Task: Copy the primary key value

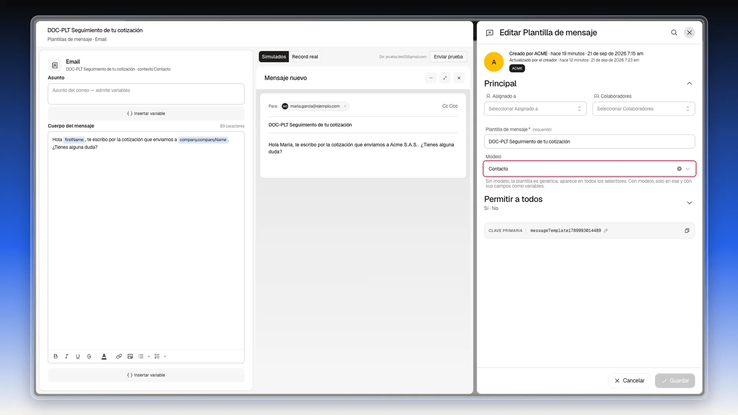Action: (687, 231)
